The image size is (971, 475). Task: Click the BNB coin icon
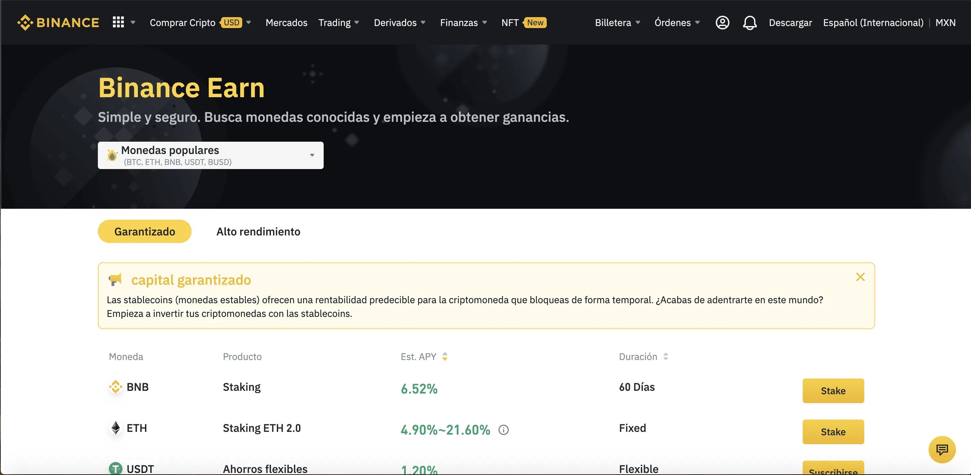click(115, 387)
